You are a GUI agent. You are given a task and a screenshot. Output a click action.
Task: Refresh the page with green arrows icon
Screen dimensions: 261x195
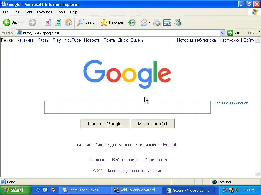(58, 22)
